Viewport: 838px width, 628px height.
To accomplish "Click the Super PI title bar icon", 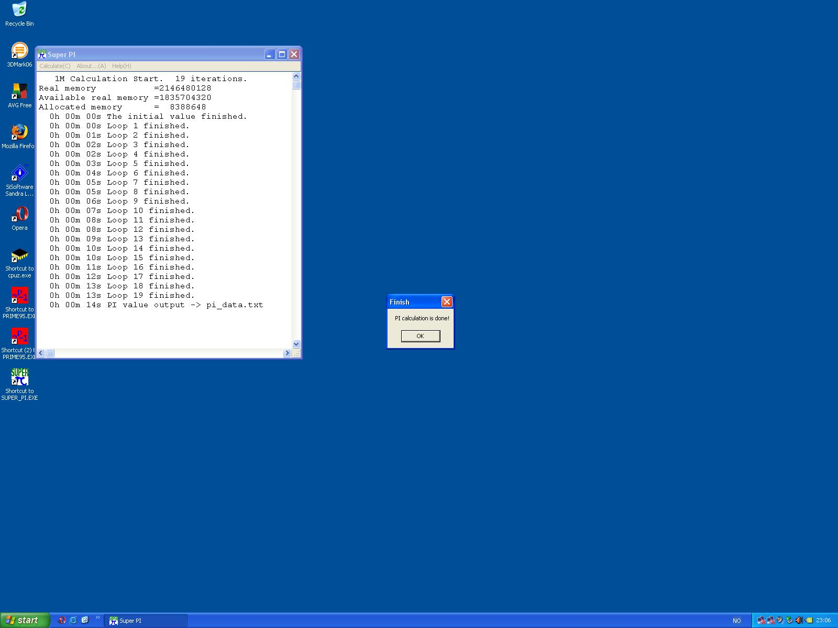I will [42, 54].
